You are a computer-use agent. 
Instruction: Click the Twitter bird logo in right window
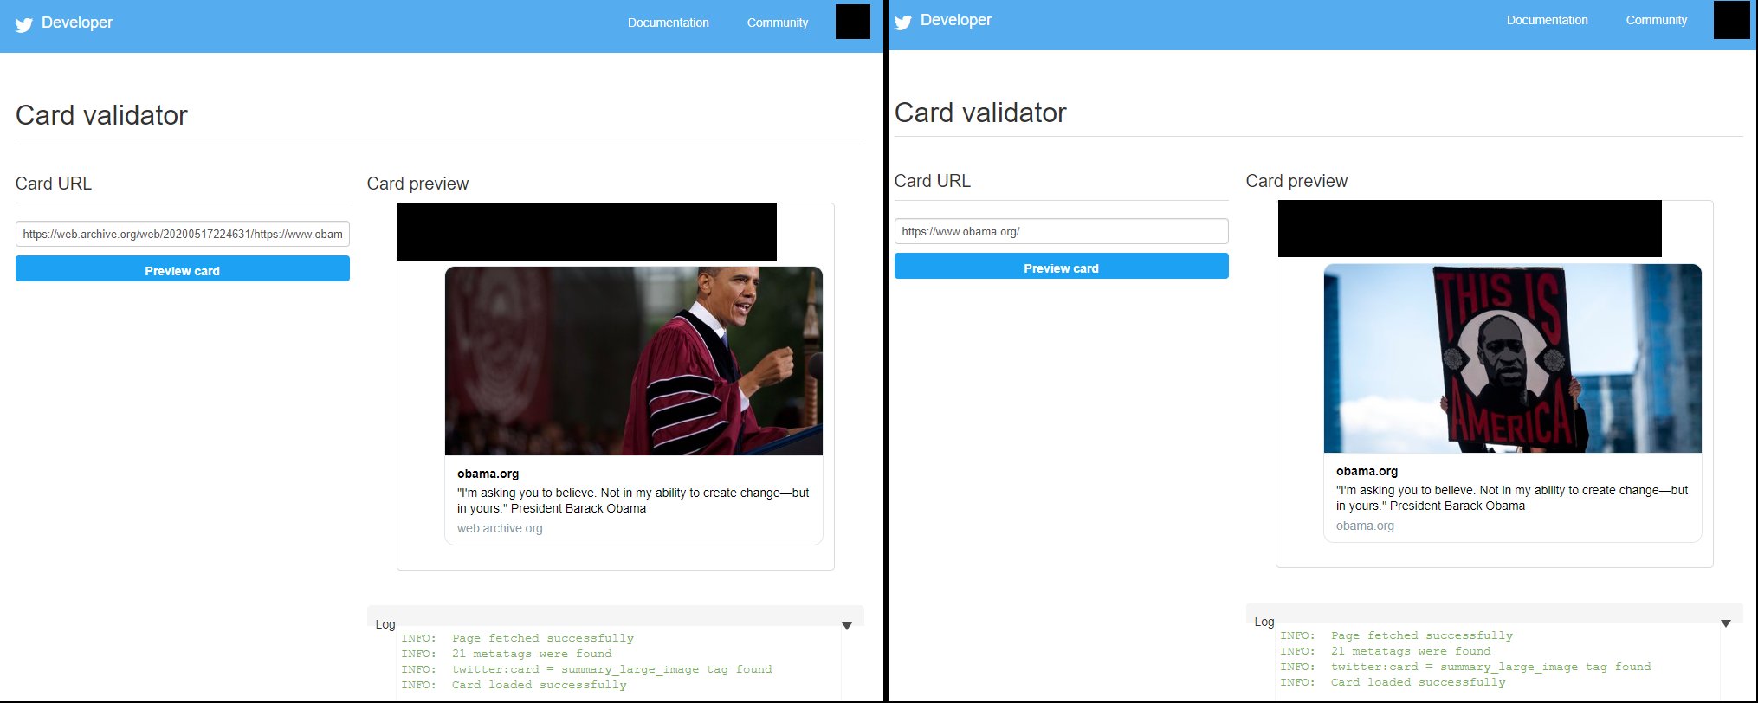[x=903, y=22]
